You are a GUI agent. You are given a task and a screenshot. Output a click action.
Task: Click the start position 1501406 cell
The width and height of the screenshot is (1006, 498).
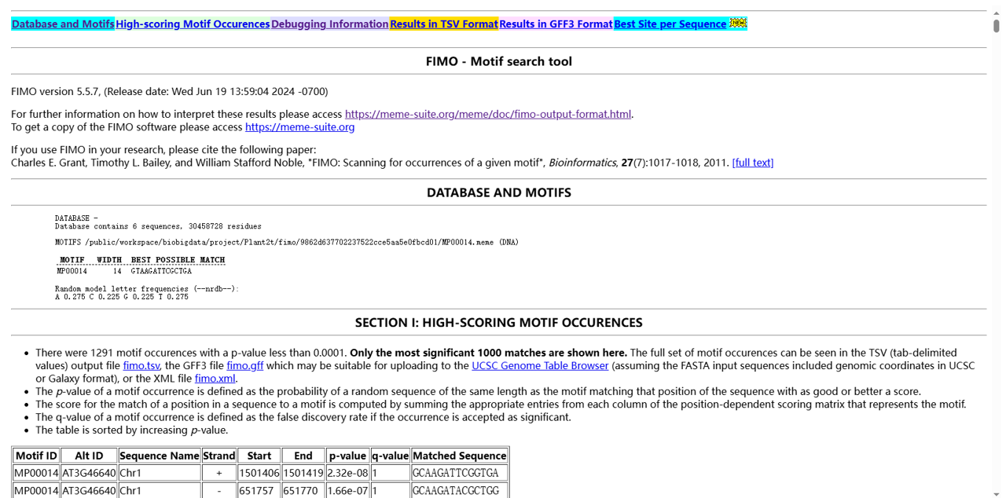tap(259, 473)
